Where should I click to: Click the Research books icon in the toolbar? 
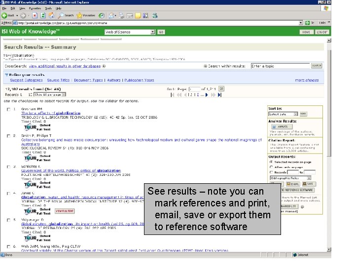coord(145,15)
